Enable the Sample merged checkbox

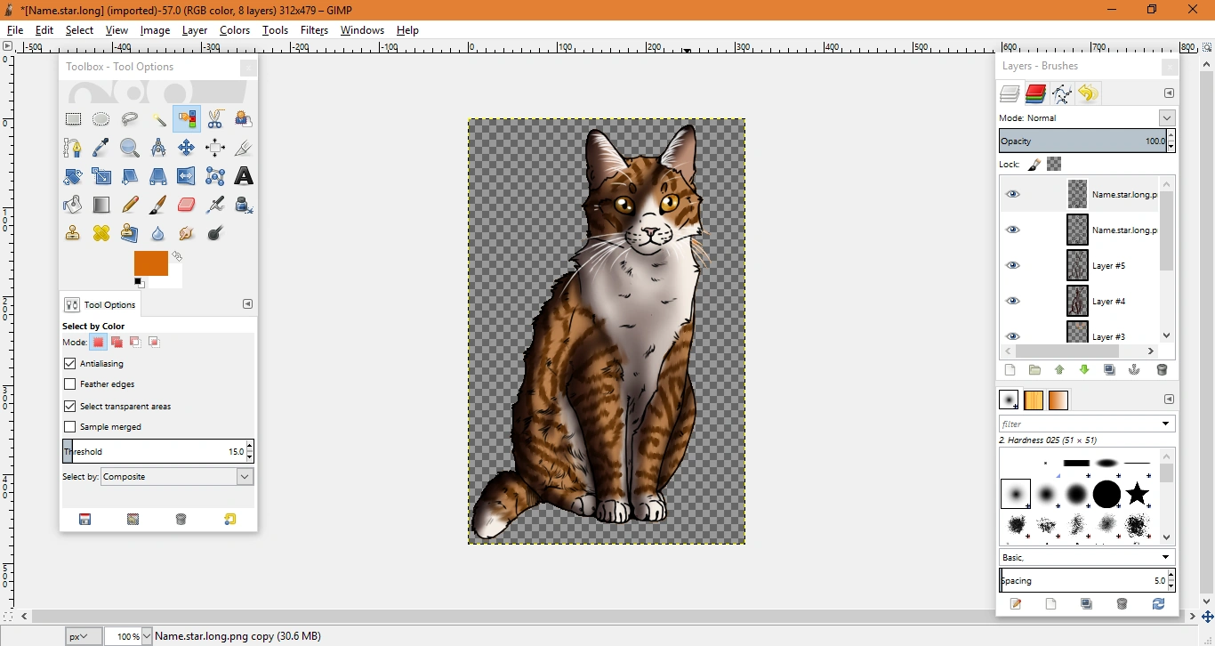click(70, 427)
